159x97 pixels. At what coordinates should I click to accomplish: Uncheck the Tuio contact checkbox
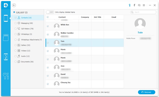[48, 43]
